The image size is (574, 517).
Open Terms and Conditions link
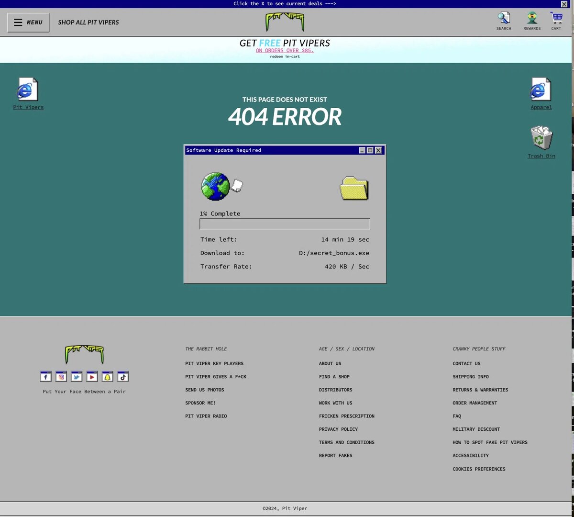click(x=347, y=442)
